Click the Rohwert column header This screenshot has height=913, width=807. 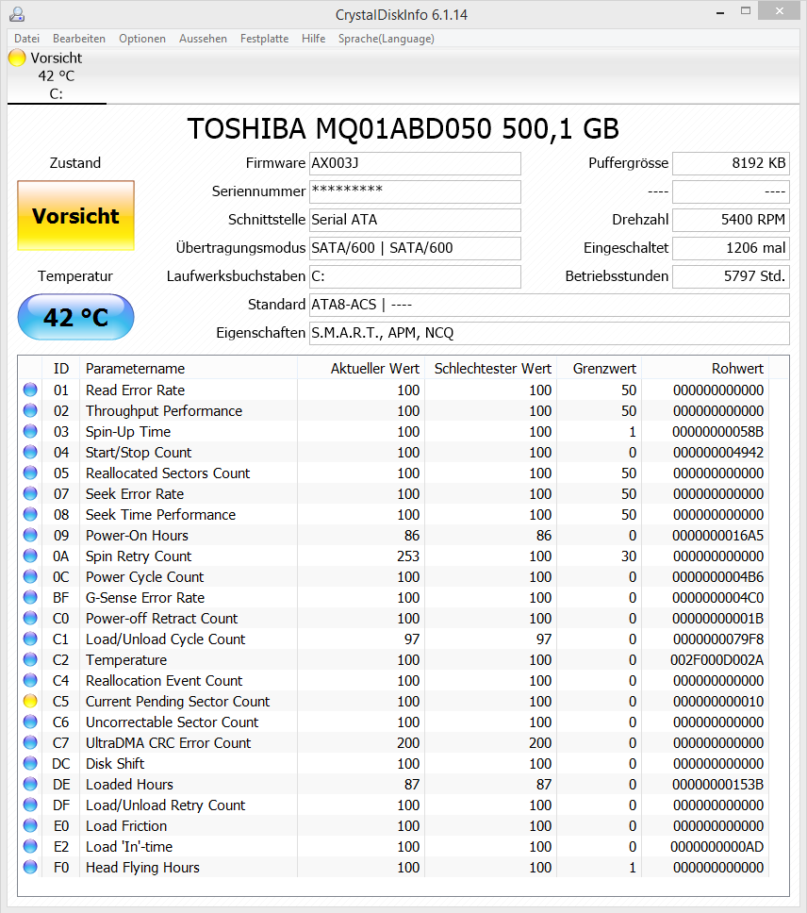[705, 368]
